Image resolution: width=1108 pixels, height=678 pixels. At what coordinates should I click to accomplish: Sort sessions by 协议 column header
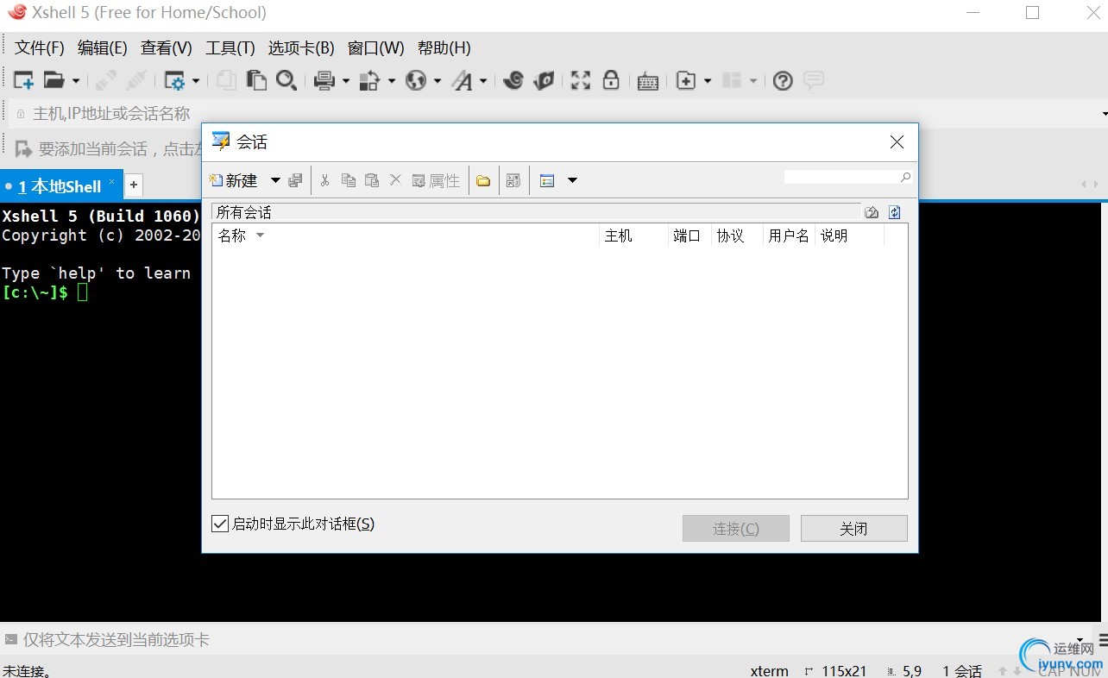[x=737, y=235]
